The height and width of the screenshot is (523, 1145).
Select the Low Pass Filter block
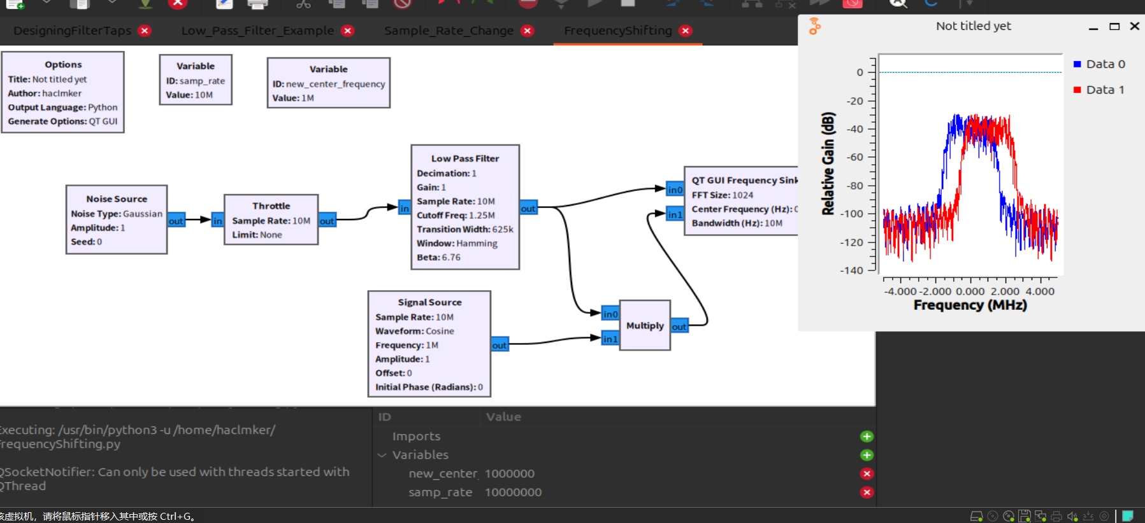tap(465, 207)
